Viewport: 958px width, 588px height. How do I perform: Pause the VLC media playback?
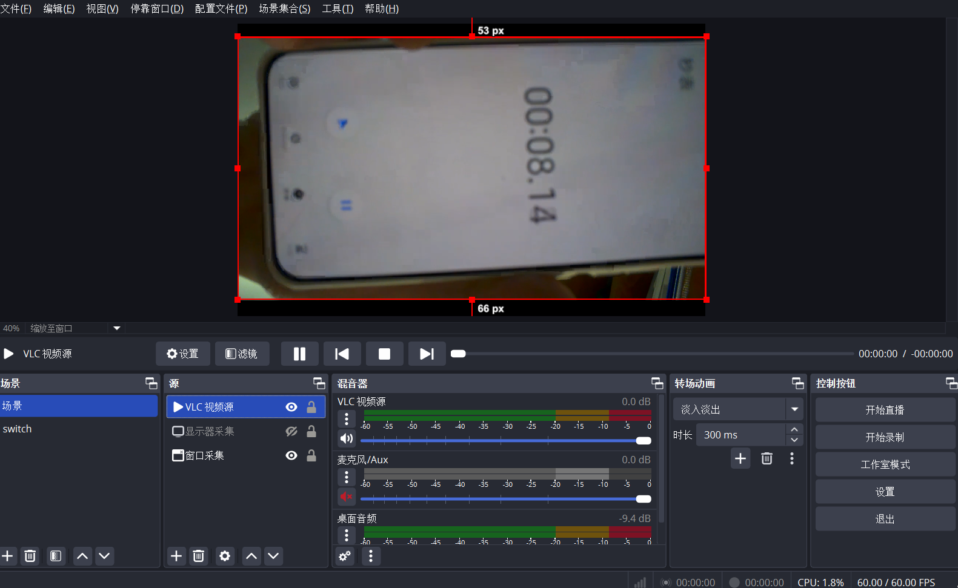pos(299,354)
